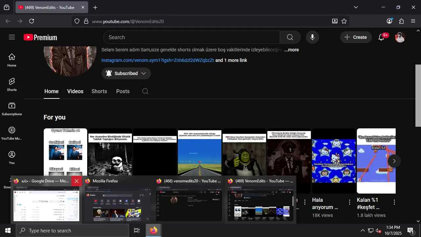Open the Firefox extensions puzzle icon
The image size is (421, 237).
tap(401, 21)
